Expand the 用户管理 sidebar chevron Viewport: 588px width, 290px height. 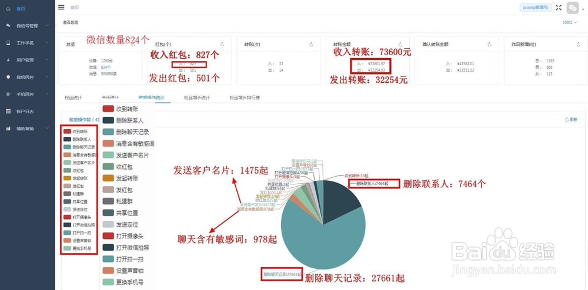[47, 59]
